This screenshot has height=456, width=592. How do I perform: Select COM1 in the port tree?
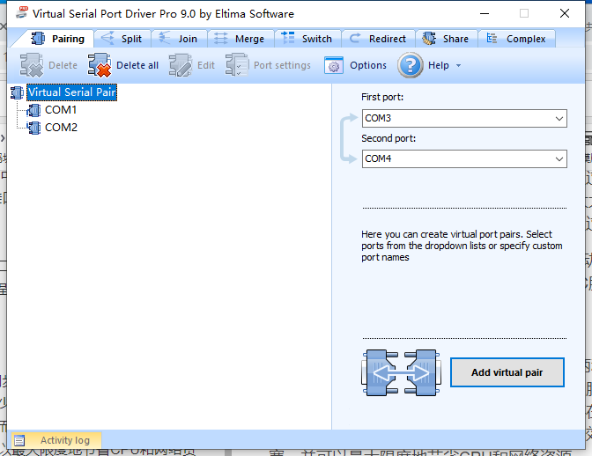61,110
